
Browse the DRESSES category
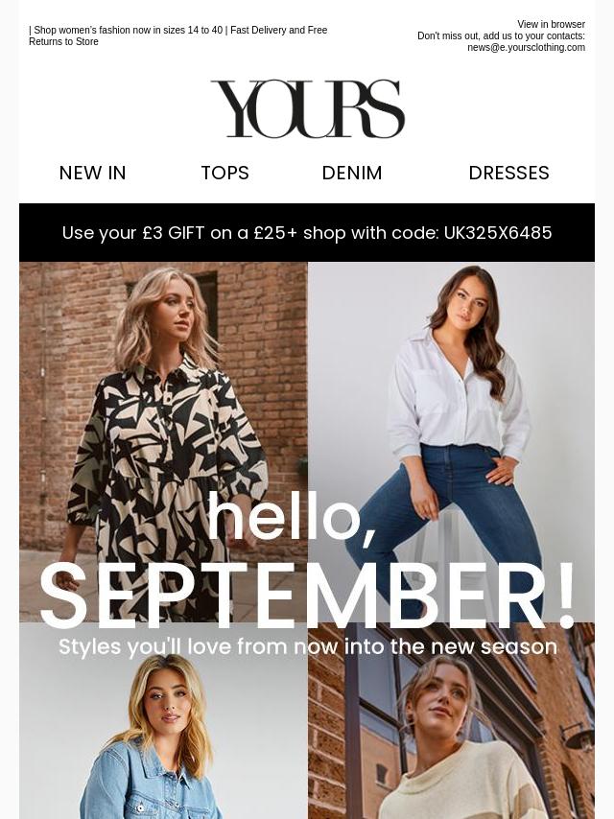[x=509, y=173]
